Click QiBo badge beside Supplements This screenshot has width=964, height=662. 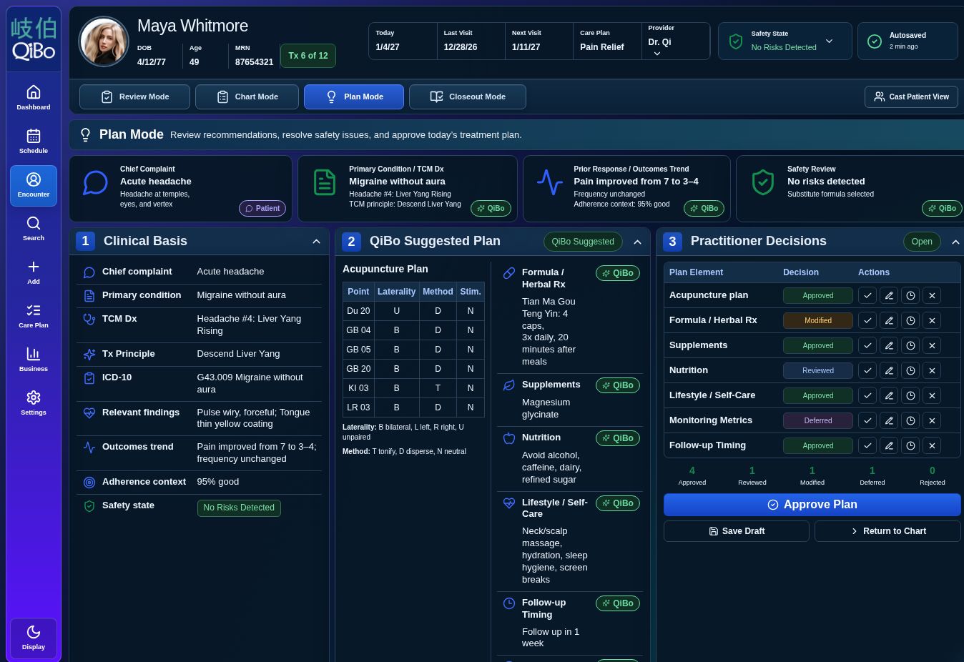(618, 385)
